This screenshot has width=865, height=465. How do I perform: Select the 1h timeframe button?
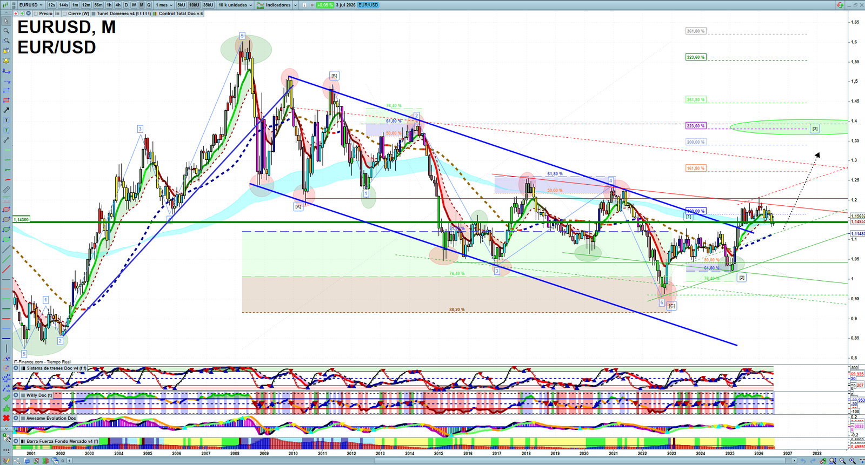tap(109, 5)
